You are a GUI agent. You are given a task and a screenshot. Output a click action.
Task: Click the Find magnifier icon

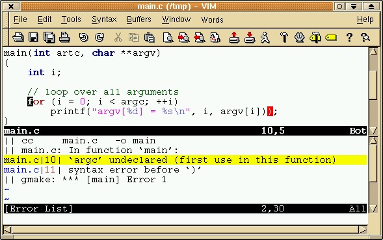[168, 38]
